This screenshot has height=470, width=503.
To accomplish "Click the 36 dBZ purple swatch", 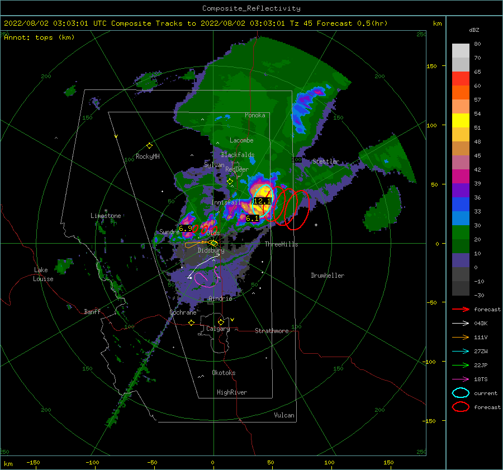I will 461,190.
